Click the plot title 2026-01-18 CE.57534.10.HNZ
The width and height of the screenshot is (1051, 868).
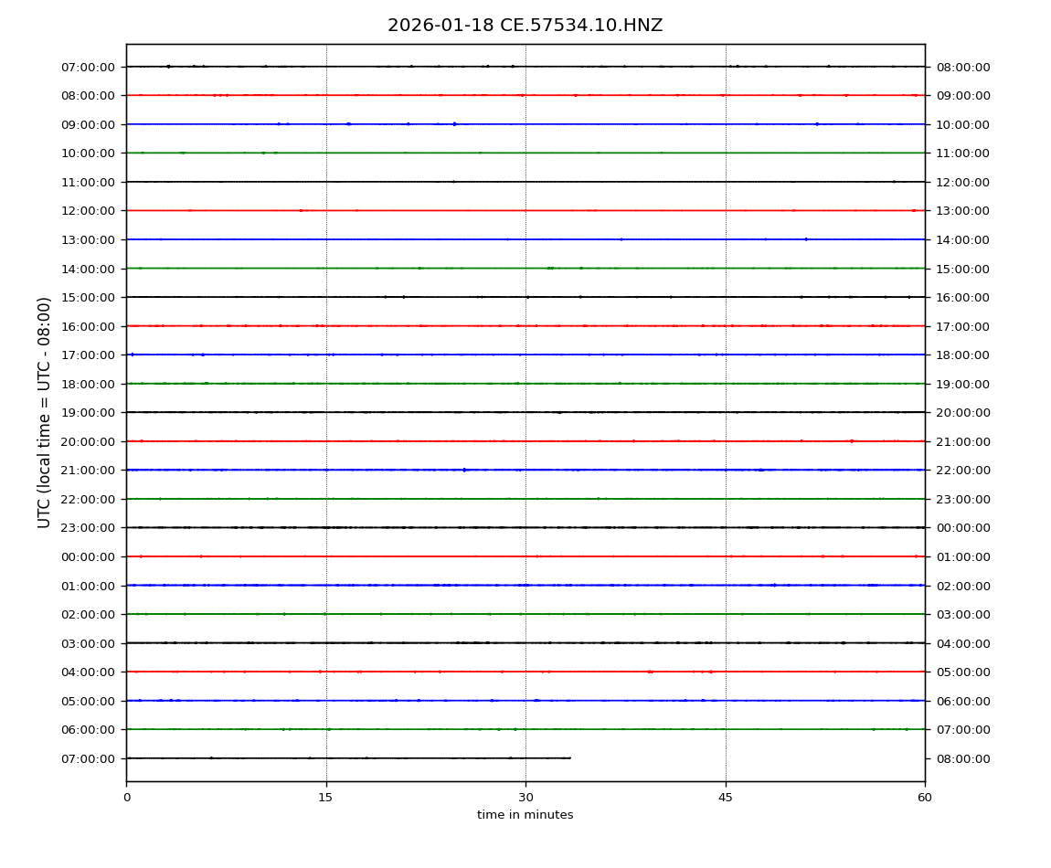click(x=525, y=26)
